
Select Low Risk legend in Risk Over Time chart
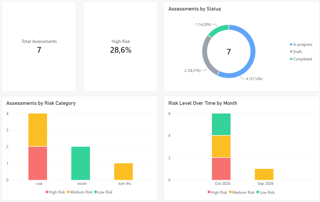tap(266, 192)
